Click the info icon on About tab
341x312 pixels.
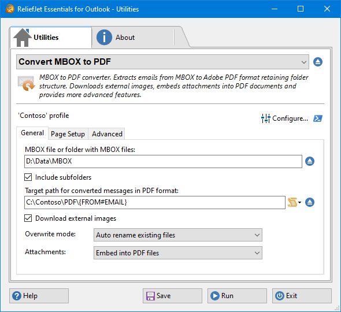pos(104,38)
